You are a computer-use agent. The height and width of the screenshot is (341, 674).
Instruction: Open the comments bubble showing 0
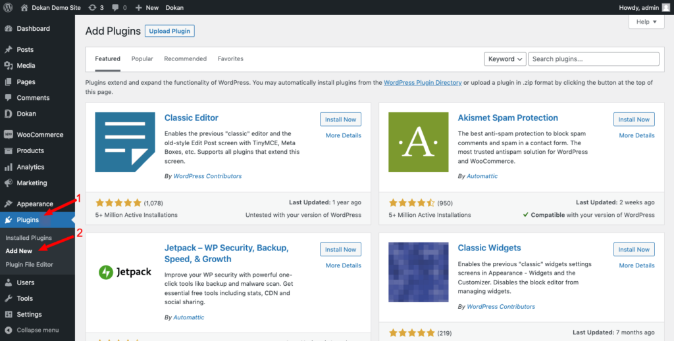click(119, 7)
